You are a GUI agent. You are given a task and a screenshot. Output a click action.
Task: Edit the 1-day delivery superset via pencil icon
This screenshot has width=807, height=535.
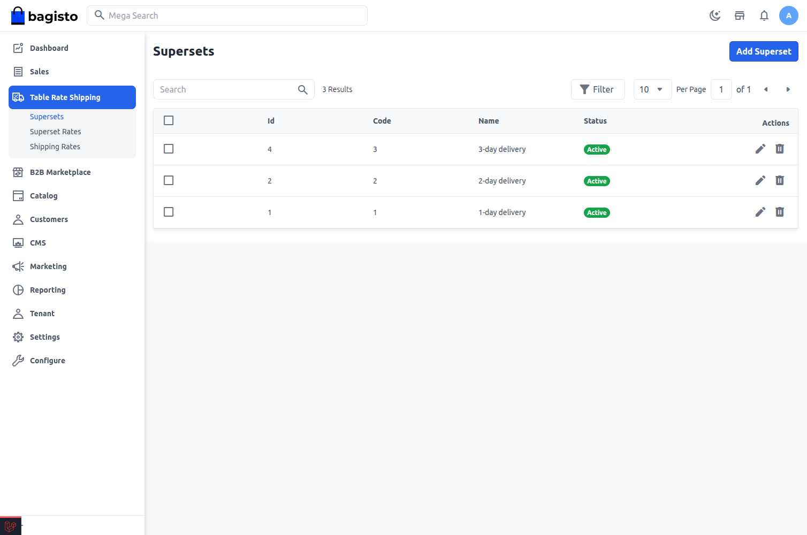click(x=760, y=212)
